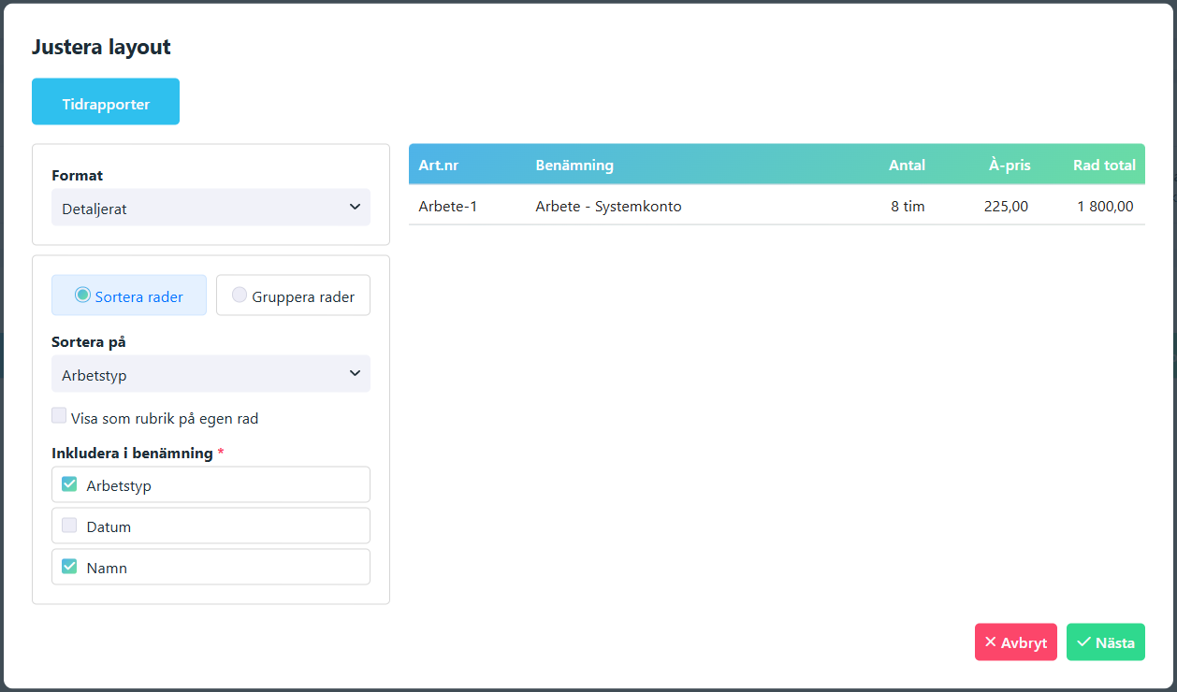This screenshot has width=1177, height=692.
Task: Expand the Sortera på dropdown showing Arbetstyp
Action: point(211,374)
